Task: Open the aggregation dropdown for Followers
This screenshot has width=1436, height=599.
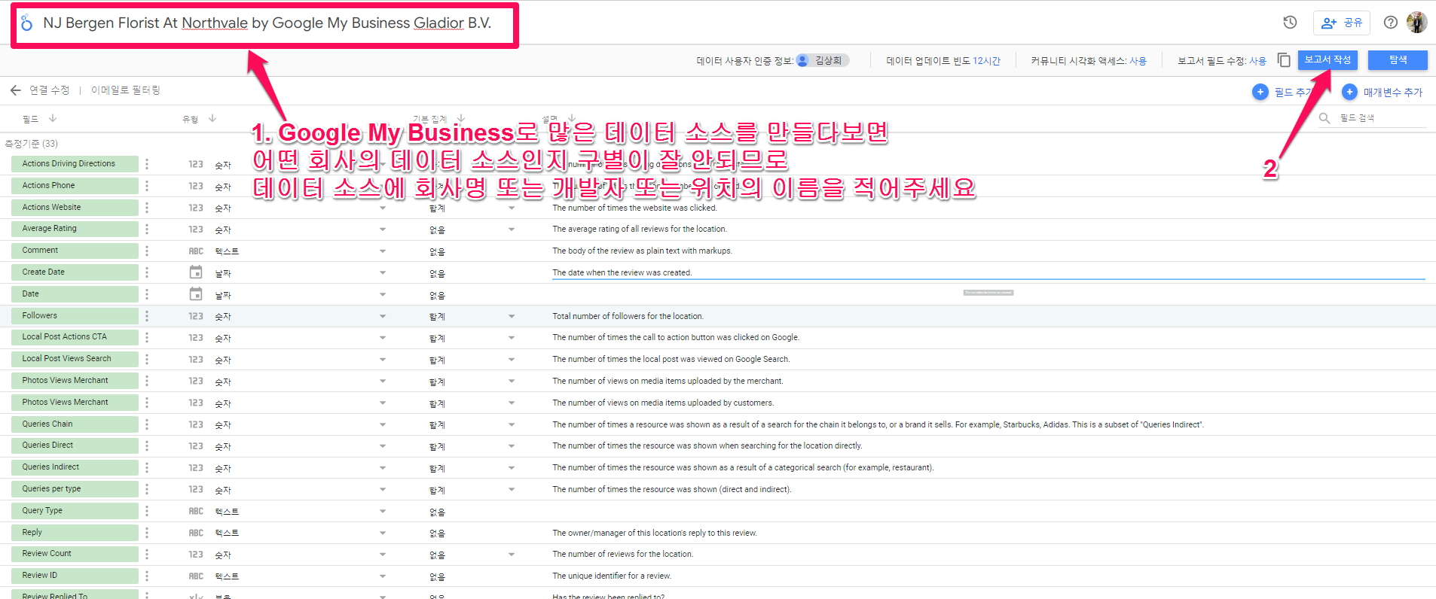Action: 512,316
